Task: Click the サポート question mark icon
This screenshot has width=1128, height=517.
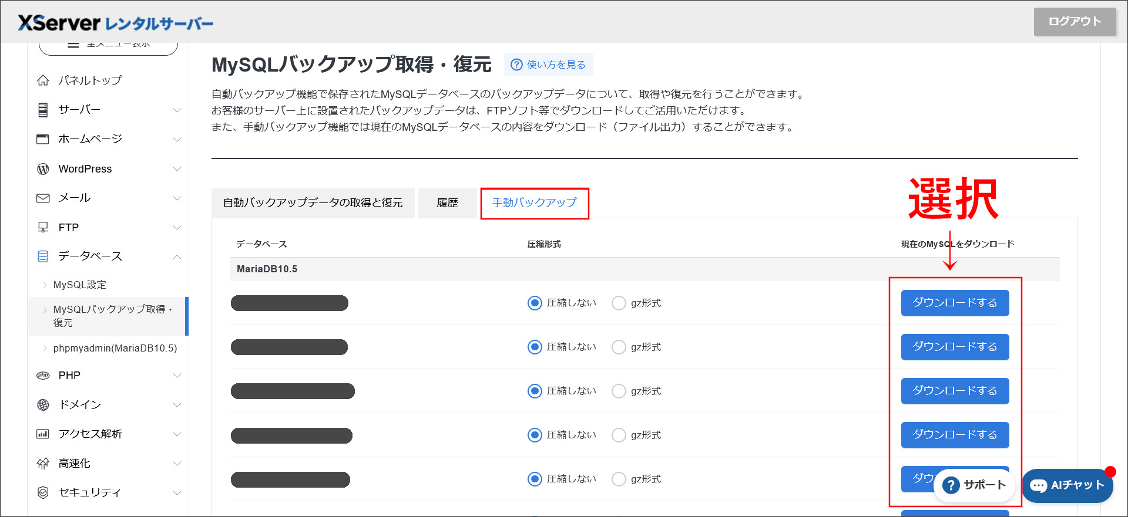Action: pyautogui.click(x=951, y=485)
